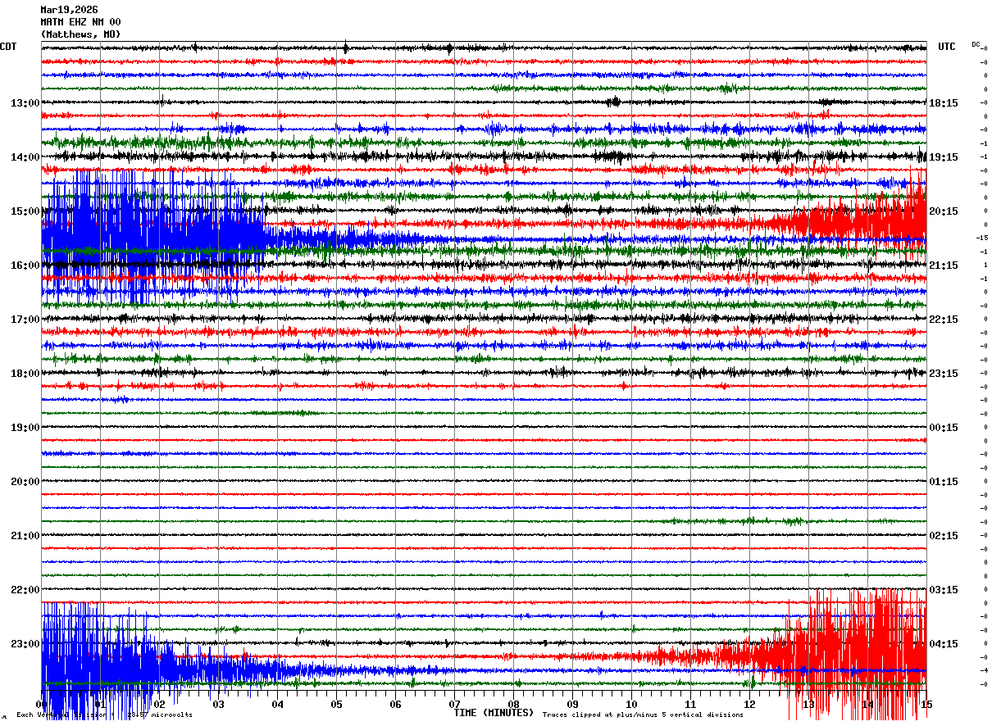
Task: Click the 00:15 UTC time label
Action: (x=944, y=427)
